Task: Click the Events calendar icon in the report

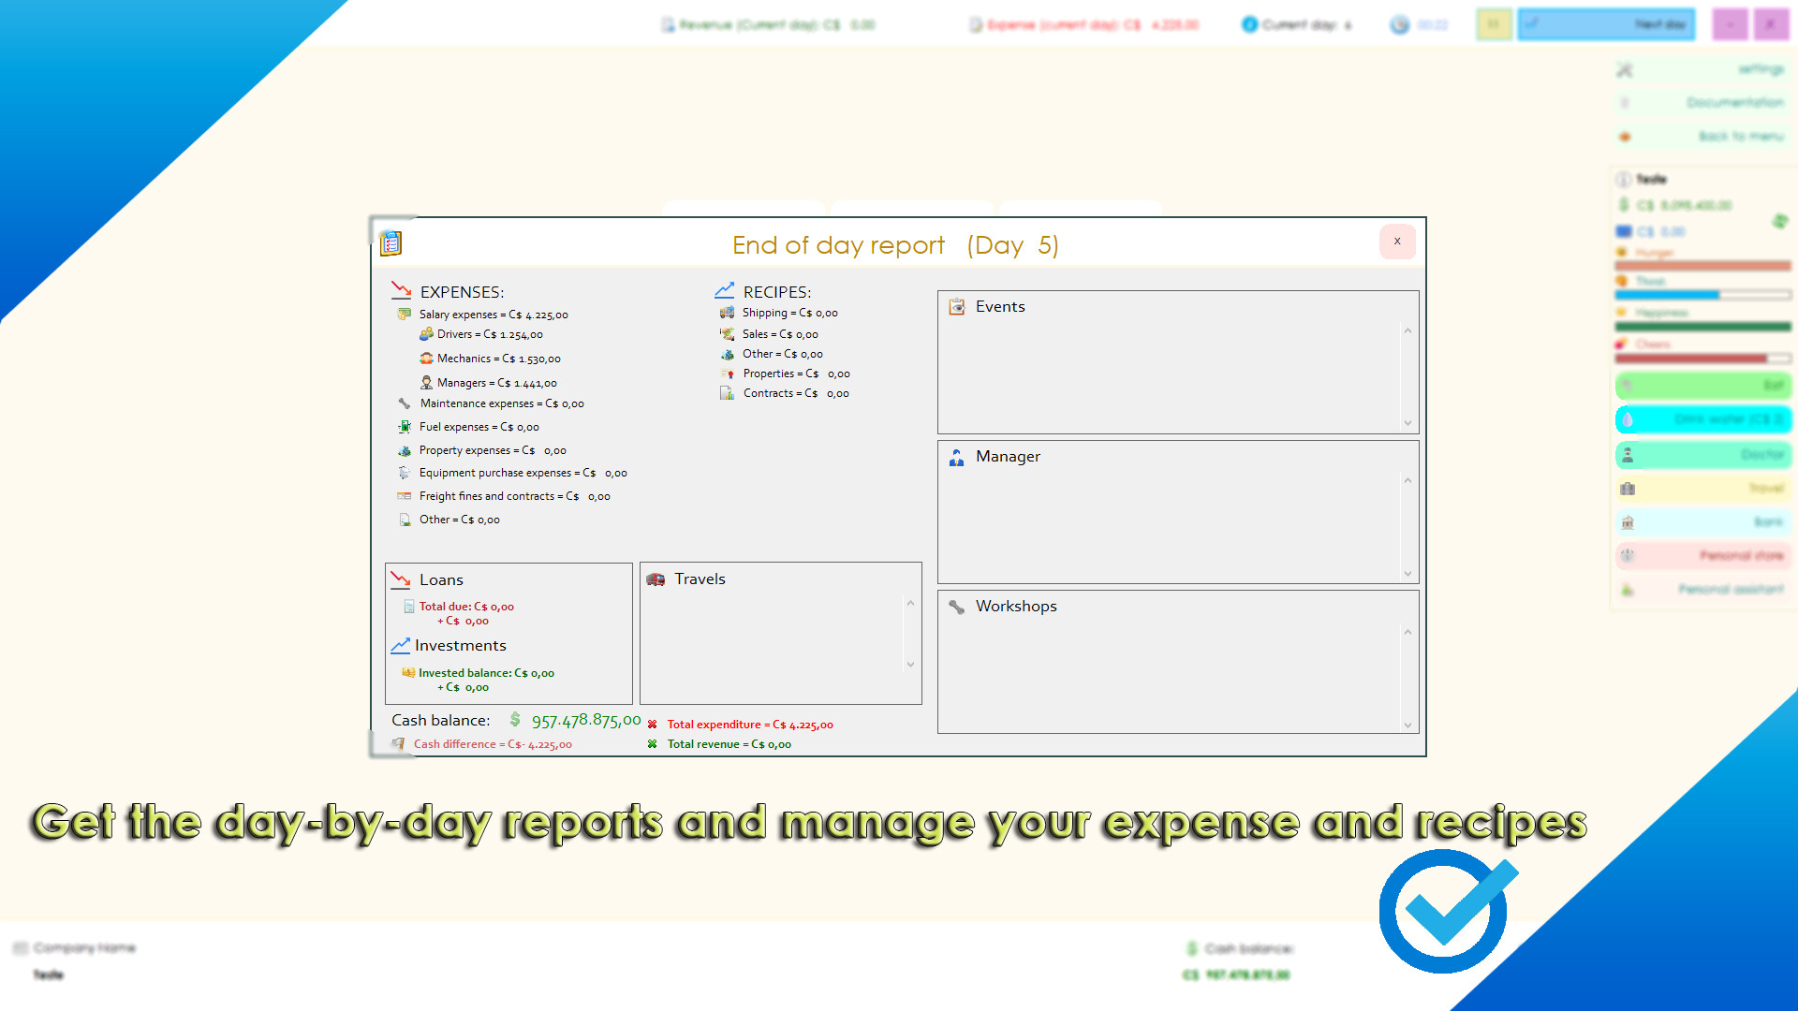Action: pyautogui.click(x=956, y=306)
